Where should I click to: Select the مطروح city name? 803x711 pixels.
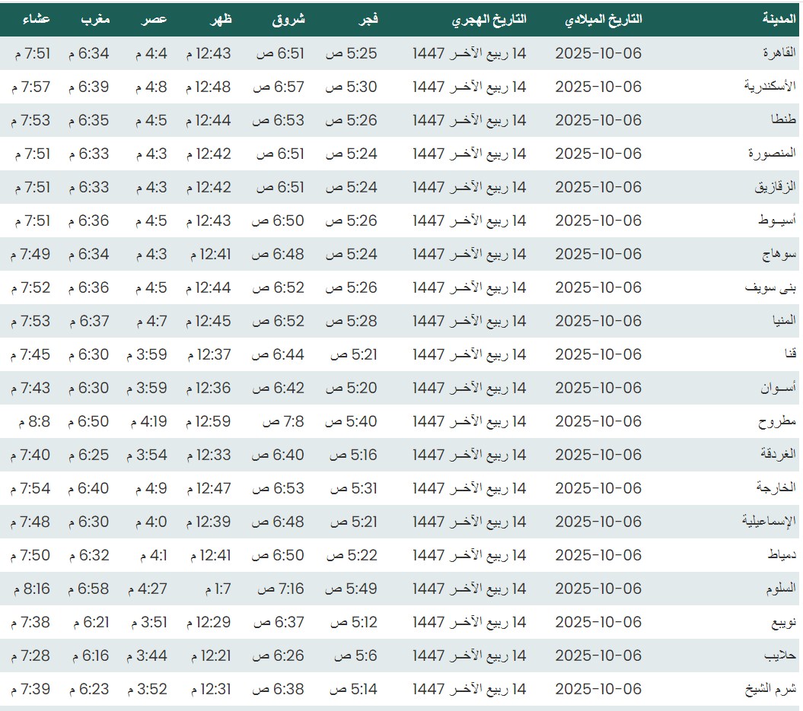[x=777, y=421]
